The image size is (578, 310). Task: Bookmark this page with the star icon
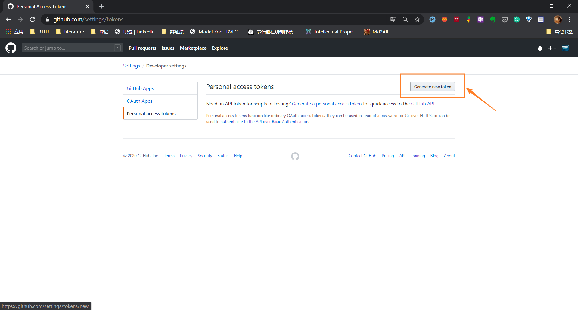(x=417, y=20)
